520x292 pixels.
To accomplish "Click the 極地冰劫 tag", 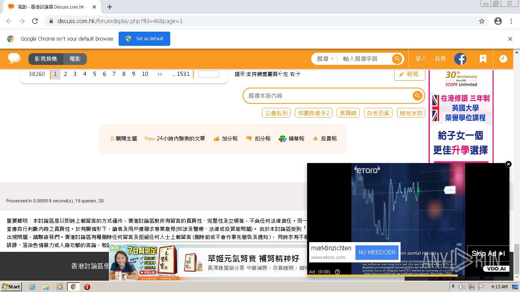I will pyautogui.click(x=411, y=113).
